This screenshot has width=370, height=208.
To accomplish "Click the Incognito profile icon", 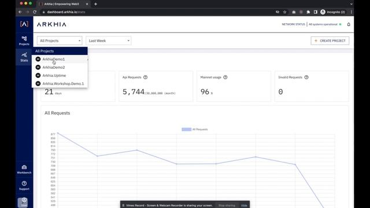I will point(323,12).
